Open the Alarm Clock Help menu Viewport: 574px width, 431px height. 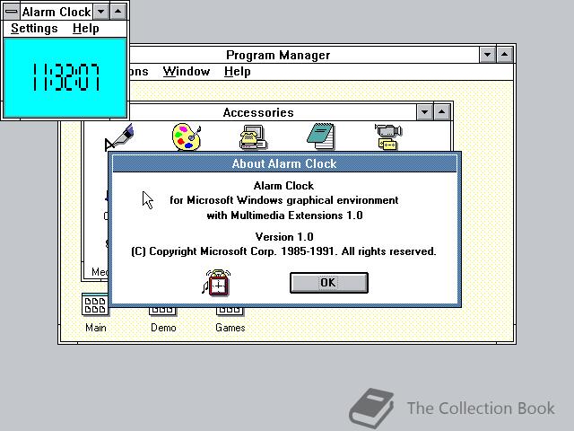pyautogui.click(x=86, y=28)
